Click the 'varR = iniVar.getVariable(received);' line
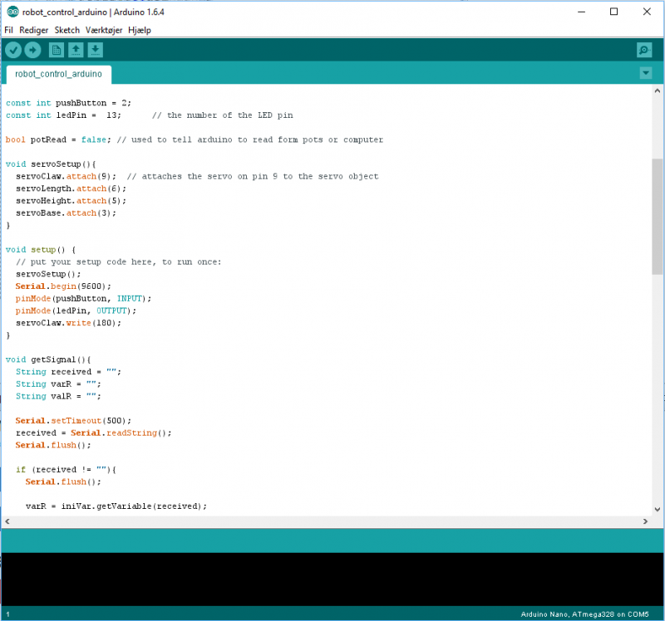 [116, 506]
